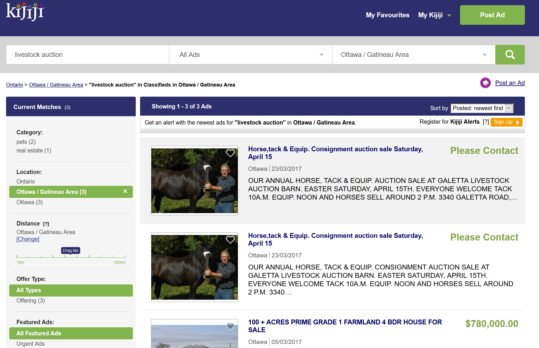Click the orange Sign Up button
Viewport: 539px width, 348px height.
(506, 122)
